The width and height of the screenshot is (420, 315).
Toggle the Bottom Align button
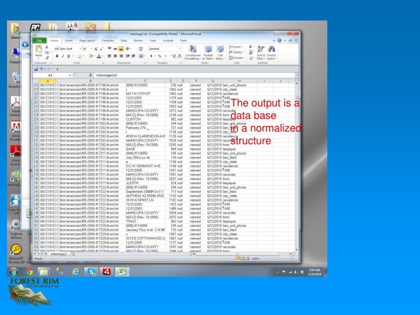point(121,49)
